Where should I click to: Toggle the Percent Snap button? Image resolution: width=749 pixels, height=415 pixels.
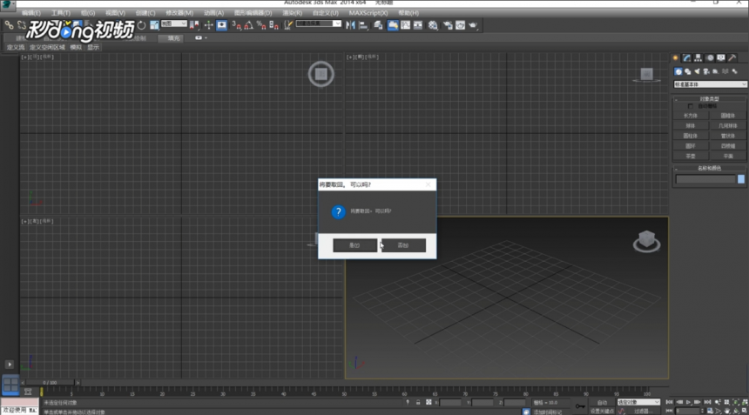tap(261, 25)
